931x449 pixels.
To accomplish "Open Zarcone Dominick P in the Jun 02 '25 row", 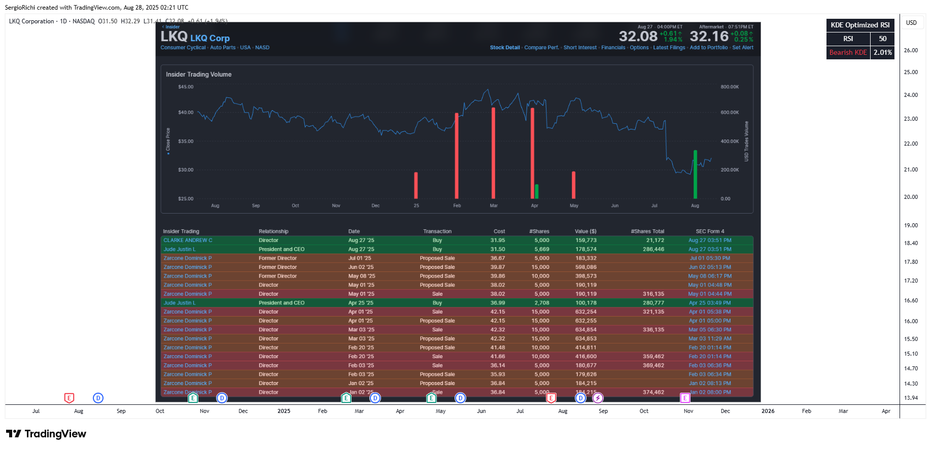I will coord(188,267).
